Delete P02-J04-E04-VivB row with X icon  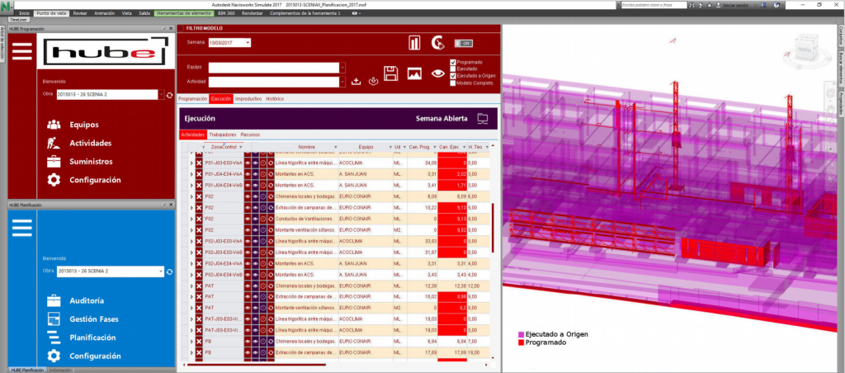coord(198,274)
